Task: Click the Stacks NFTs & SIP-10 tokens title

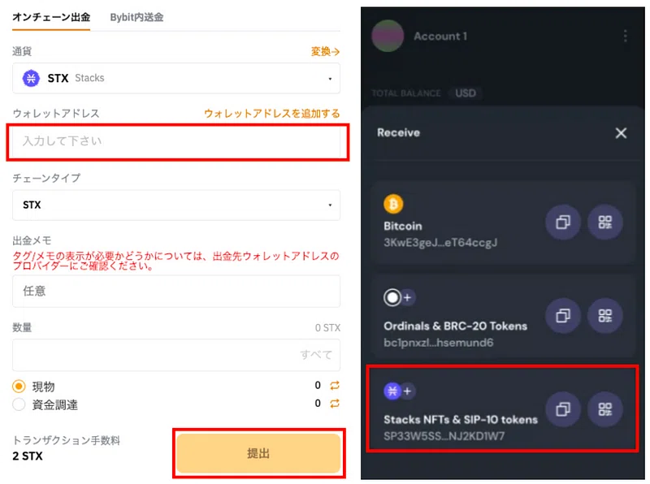Action: tap(461, 420)
